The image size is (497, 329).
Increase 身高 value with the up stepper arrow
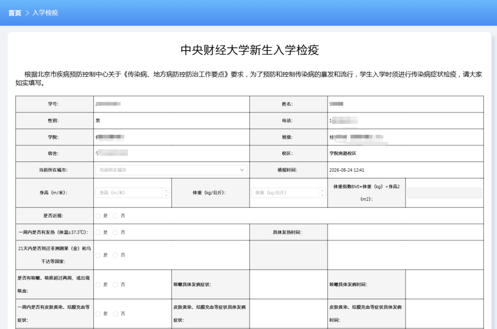click(x=166, y=190)
